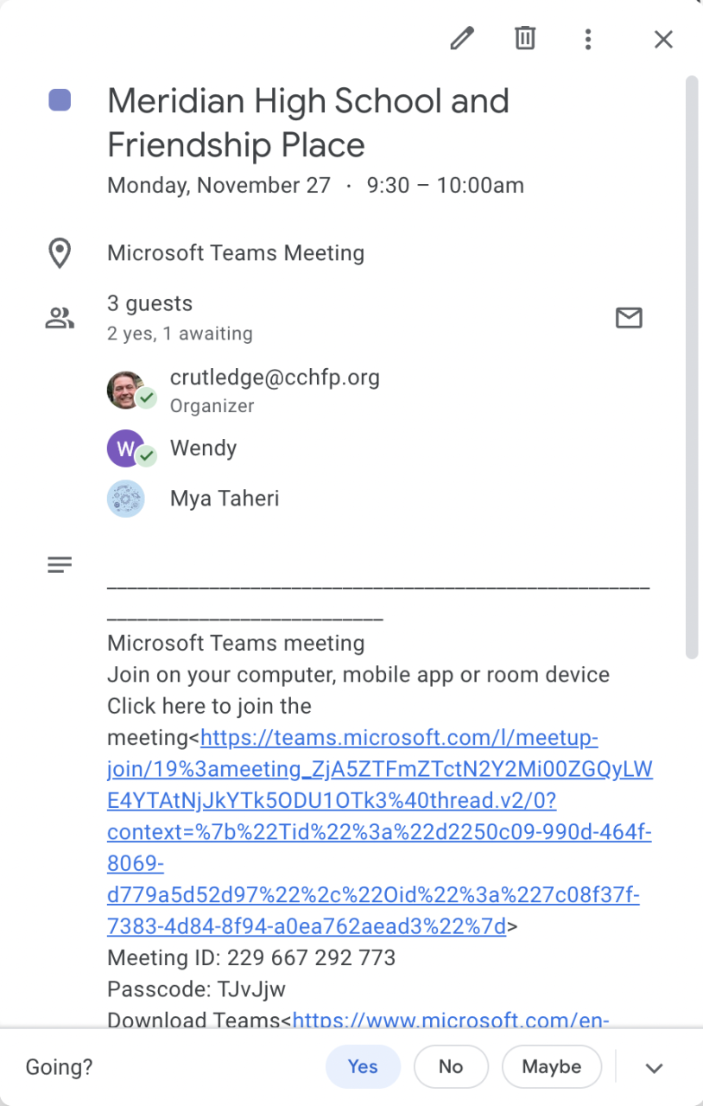Open the Download Teams link
Viewport: 703px width, 1106px height.
tap(451, 1020)
